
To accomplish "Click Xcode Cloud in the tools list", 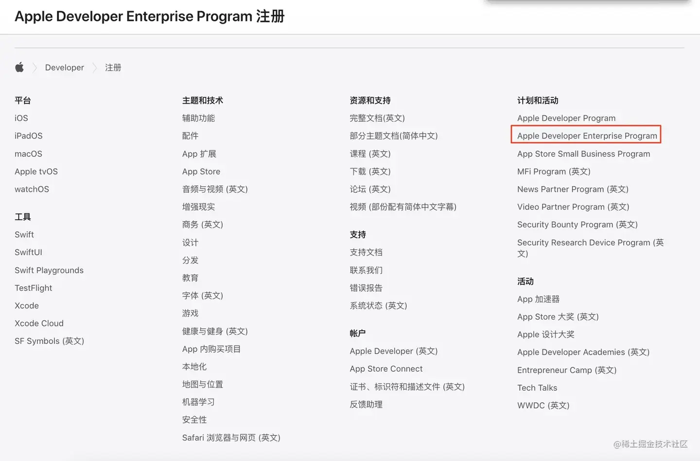I will (39, 323).
